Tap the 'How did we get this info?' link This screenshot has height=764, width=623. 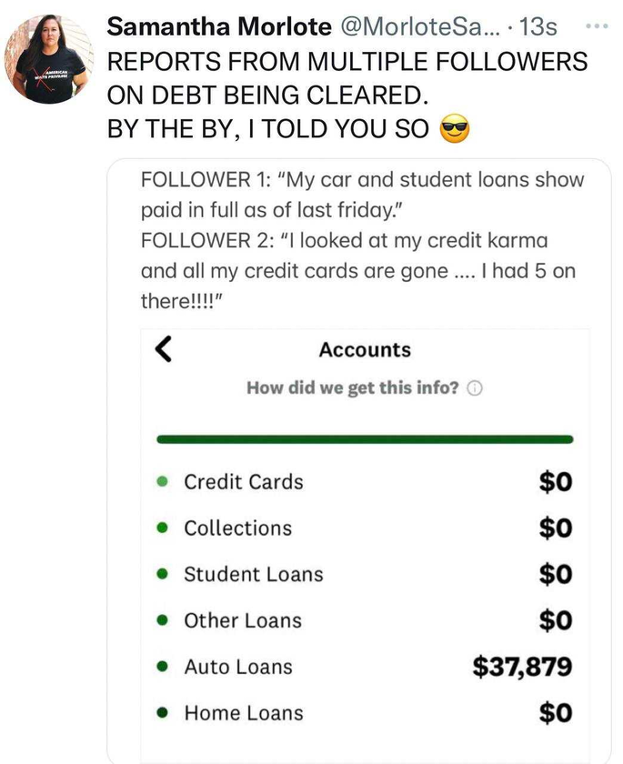(353, 387)
